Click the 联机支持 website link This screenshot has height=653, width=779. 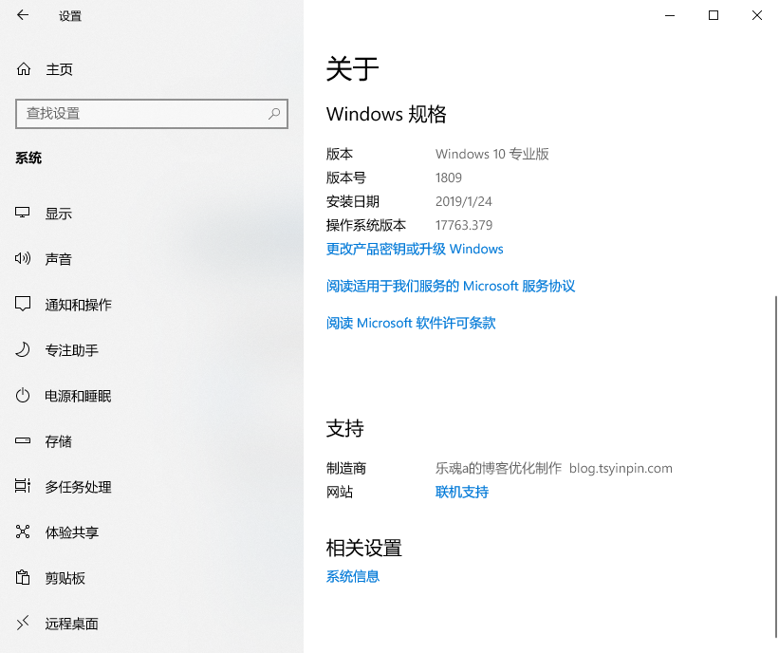[x=461, y=492]
